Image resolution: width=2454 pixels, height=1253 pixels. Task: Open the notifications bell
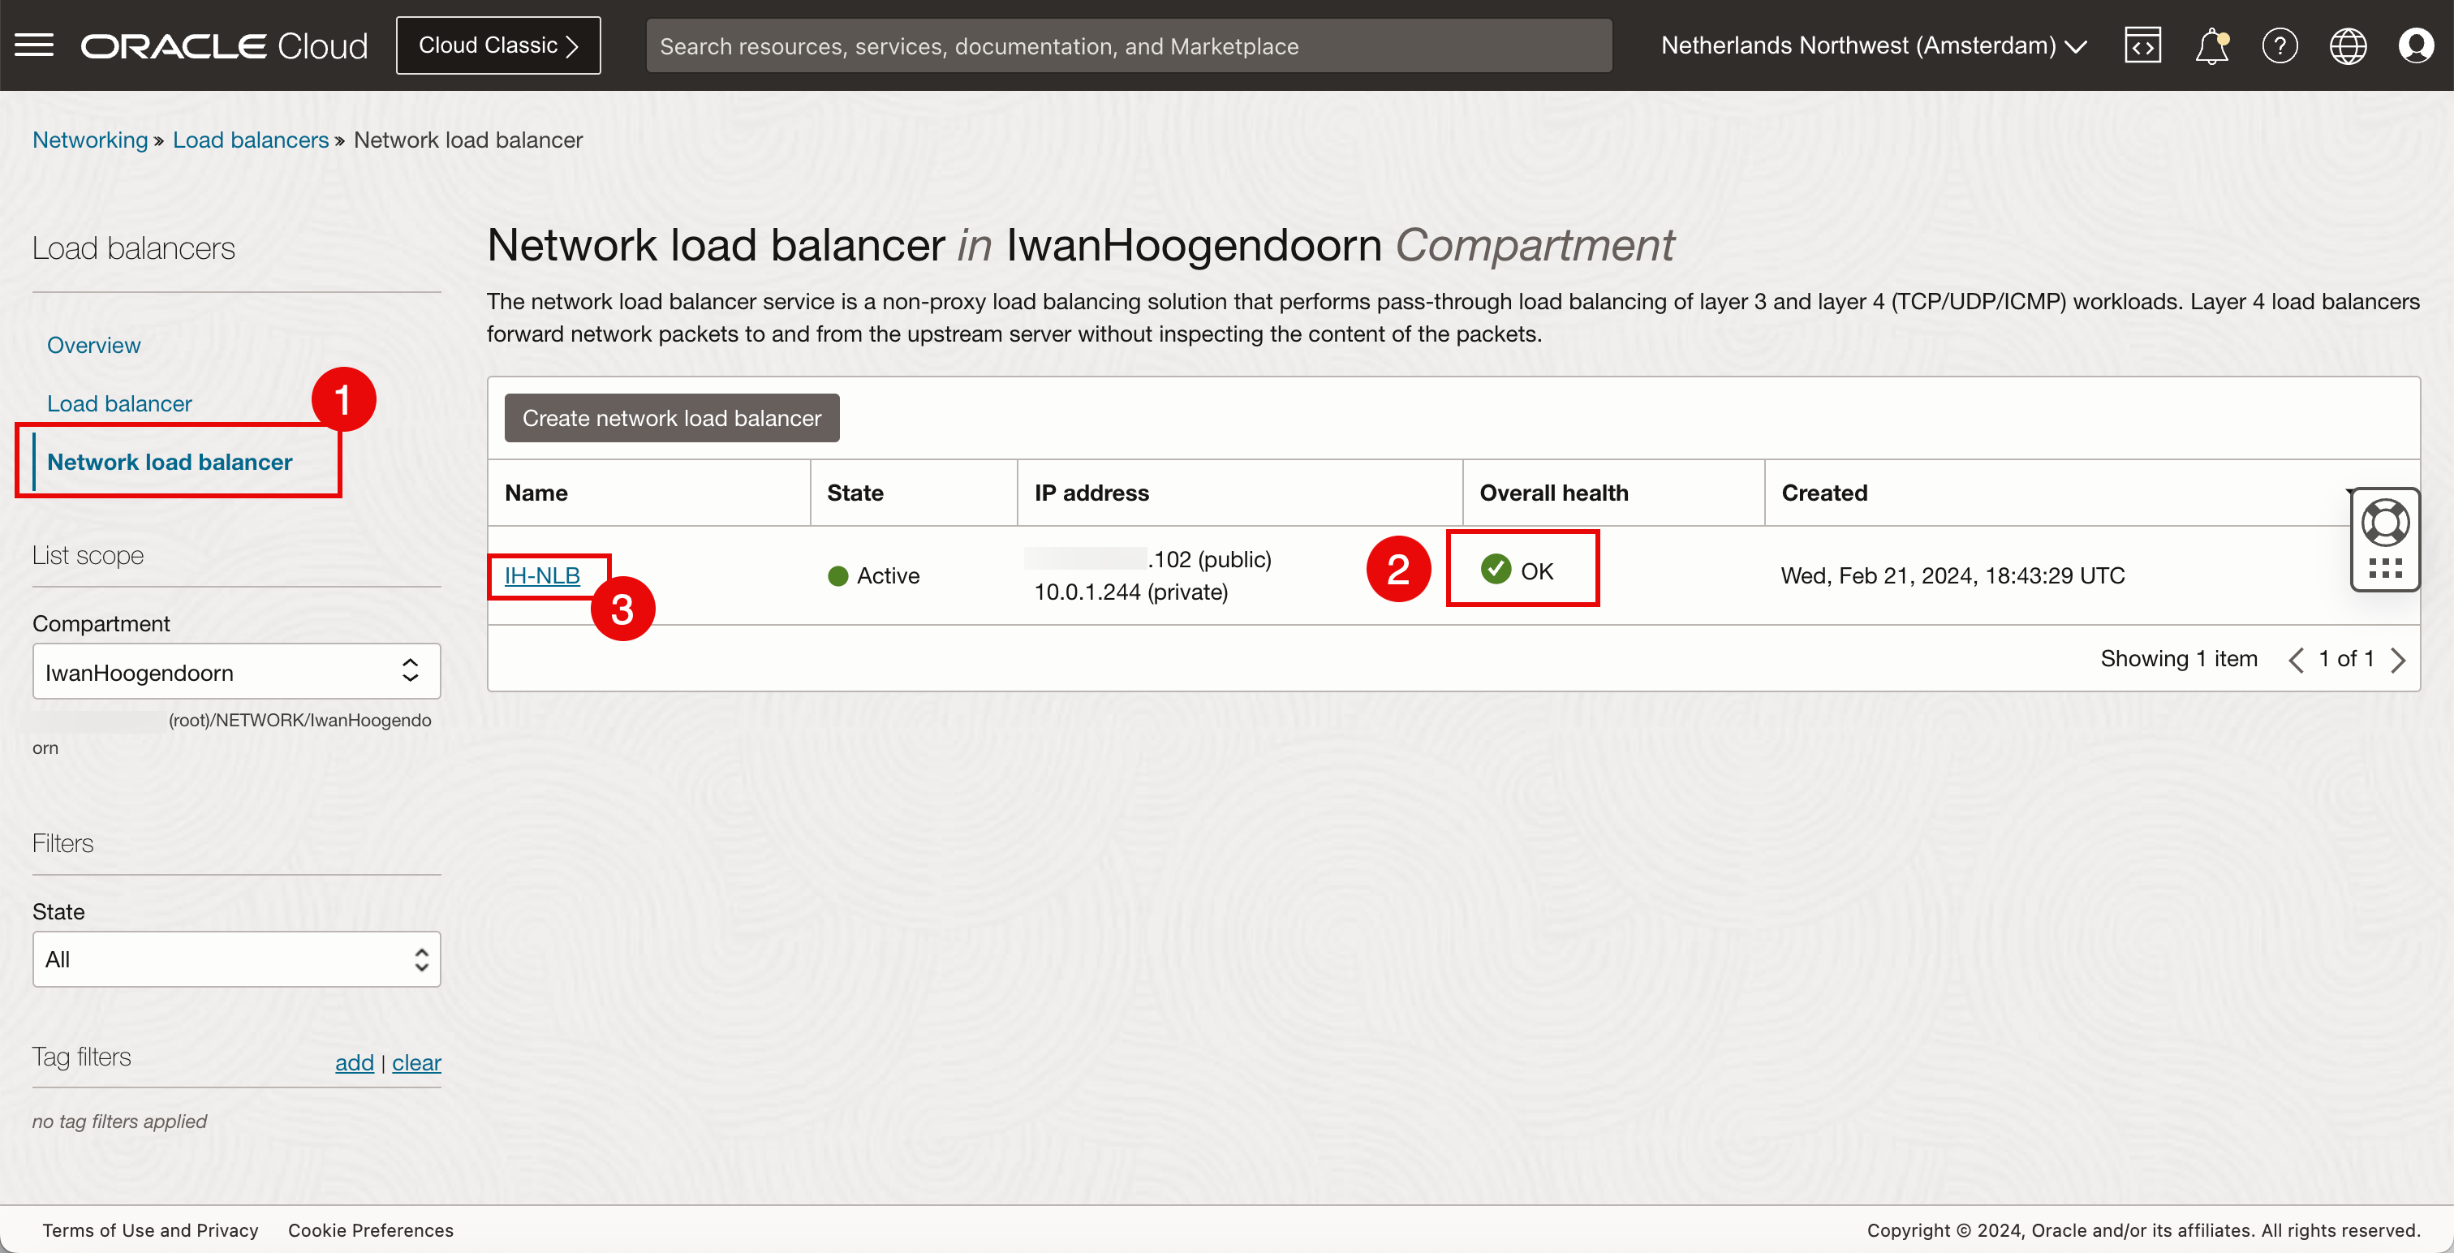[2211, 45]
